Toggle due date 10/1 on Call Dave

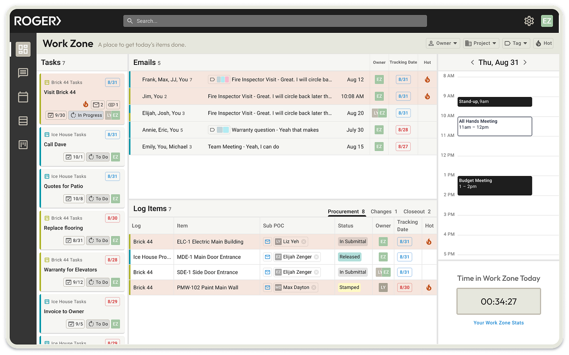tap(74, 157)
